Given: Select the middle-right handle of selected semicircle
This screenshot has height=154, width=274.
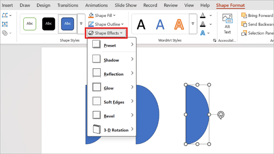Looking at the screenshot, I should point(209,114).
